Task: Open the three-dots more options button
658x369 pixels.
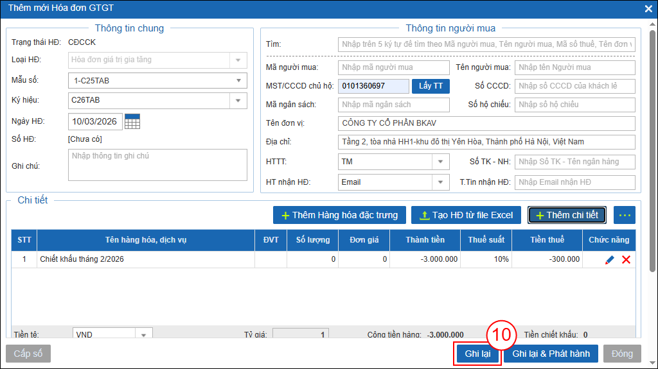Action: point(624,215)
